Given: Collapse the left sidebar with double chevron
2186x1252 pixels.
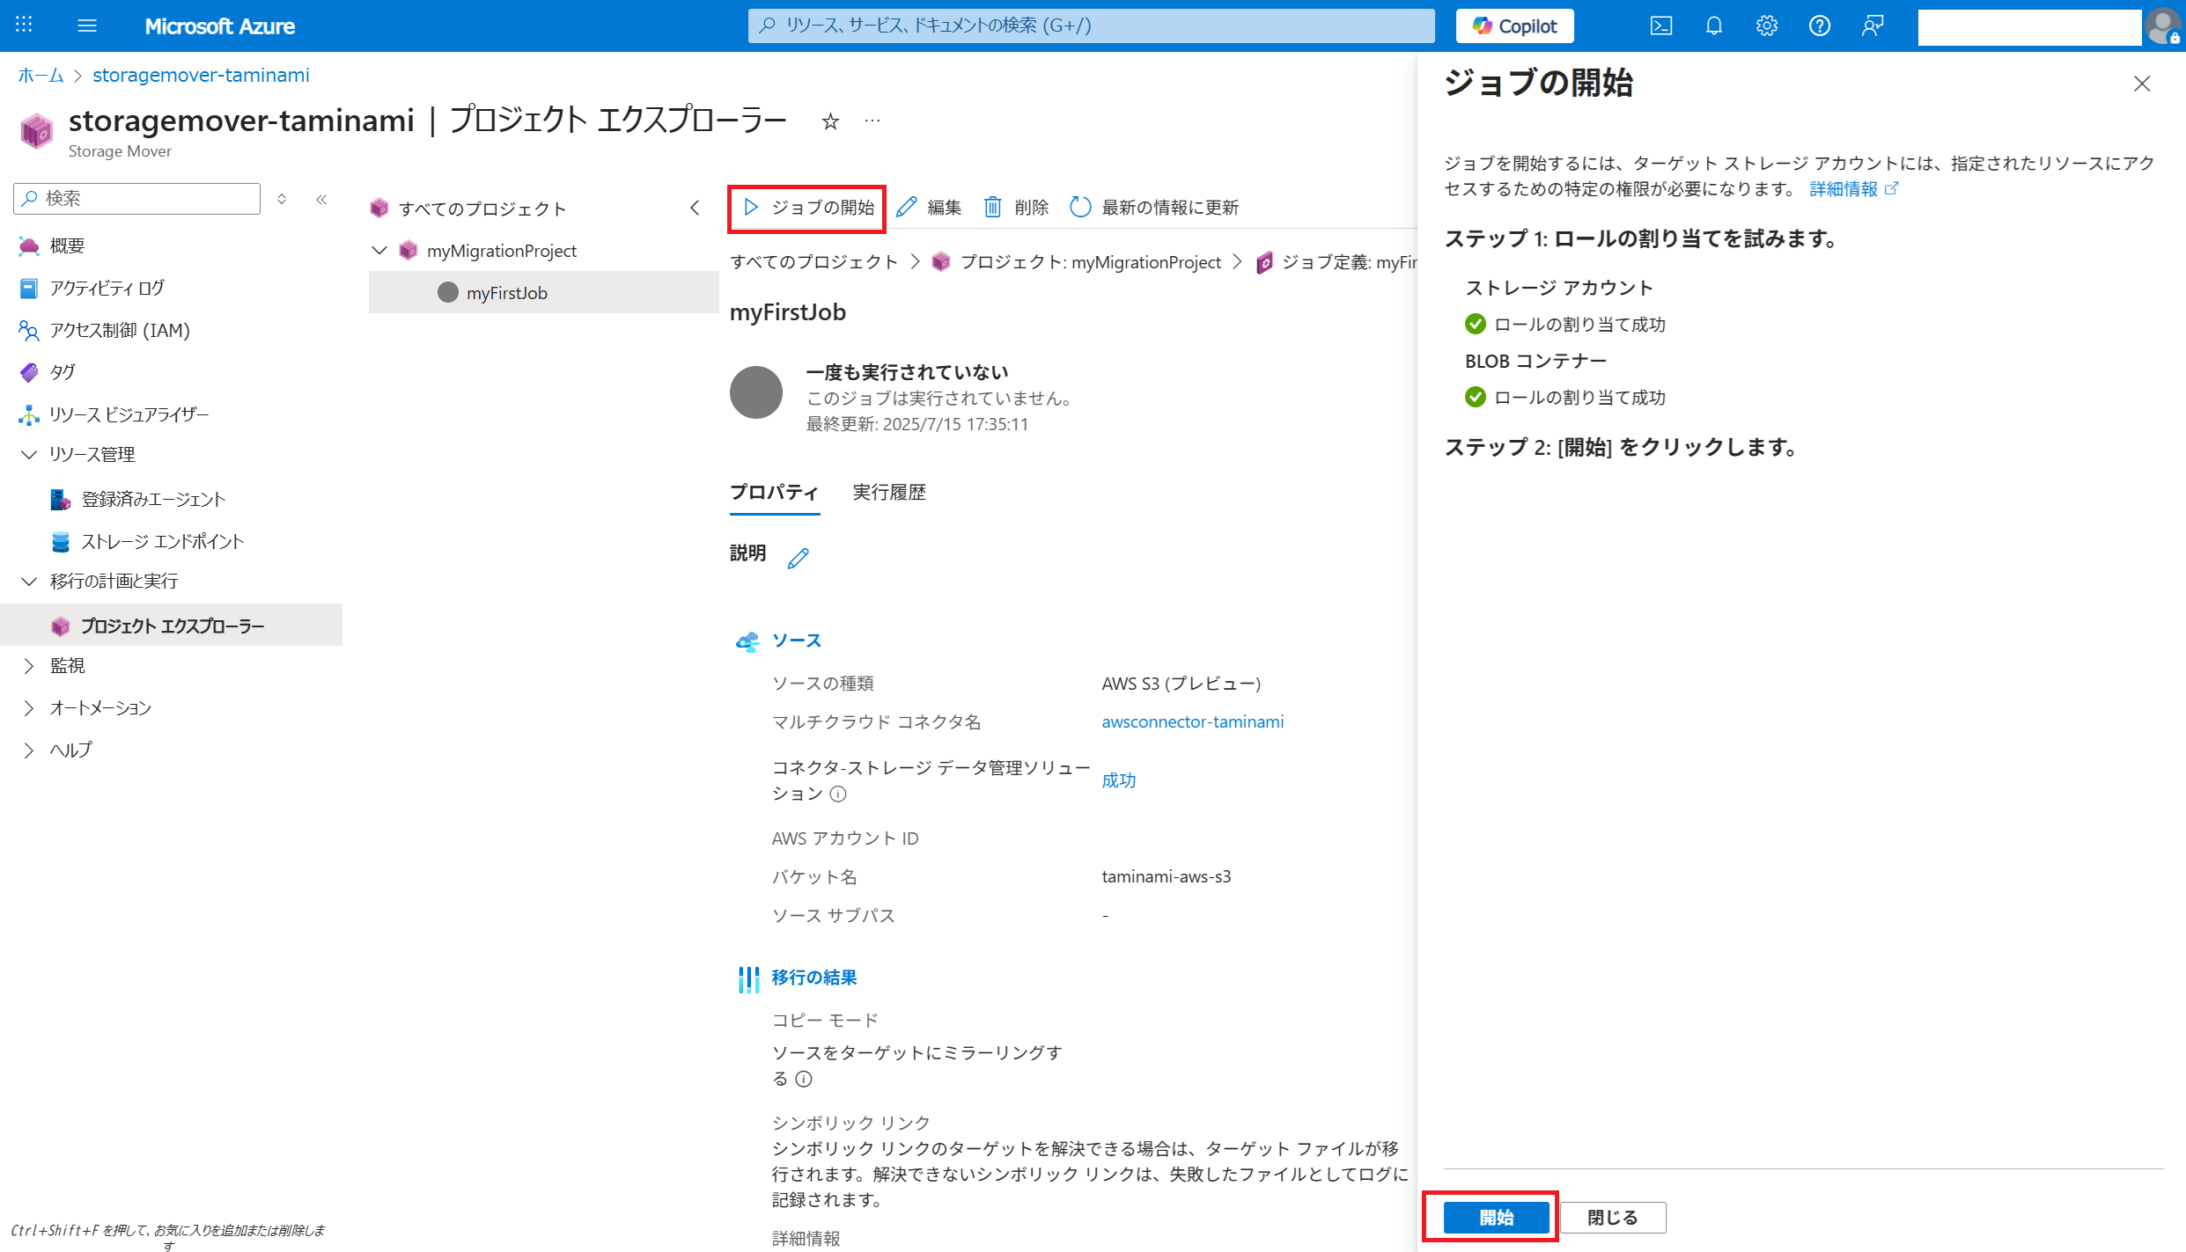Looking at the screenshot, I should click(321, 199).
